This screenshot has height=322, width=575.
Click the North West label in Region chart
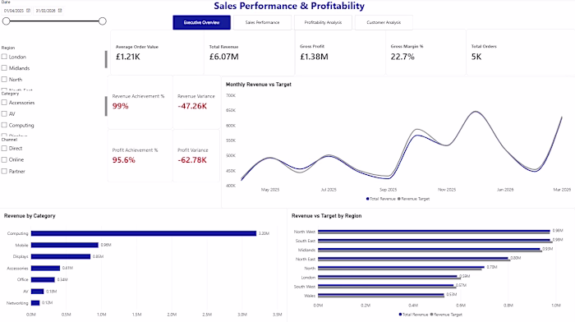305,232
